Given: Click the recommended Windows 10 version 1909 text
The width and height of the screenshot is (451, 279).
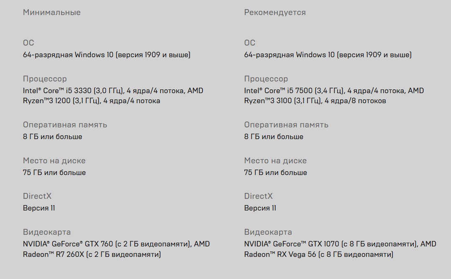Looking at the screenshot, I should click(x=328, y=55).
